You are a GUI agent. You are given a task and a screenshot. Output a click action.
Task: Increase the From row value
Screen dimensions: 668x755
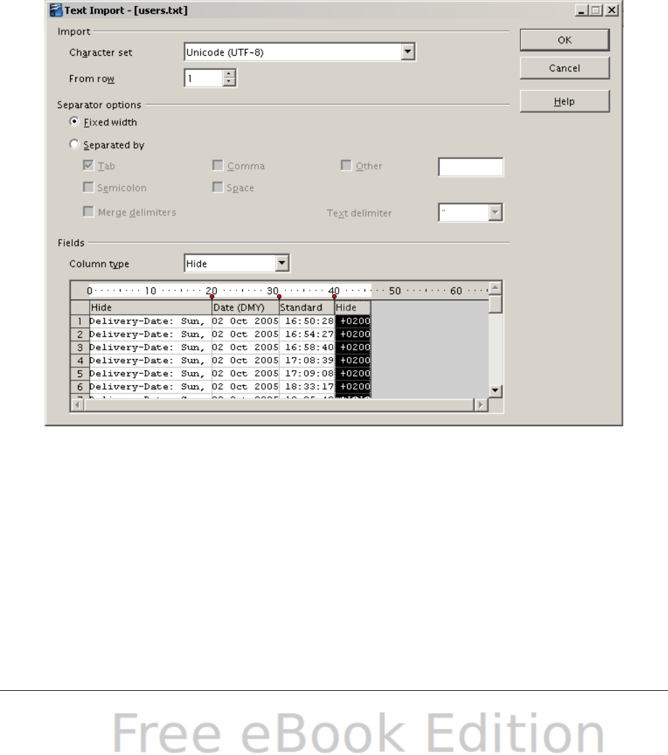(229, 74)
